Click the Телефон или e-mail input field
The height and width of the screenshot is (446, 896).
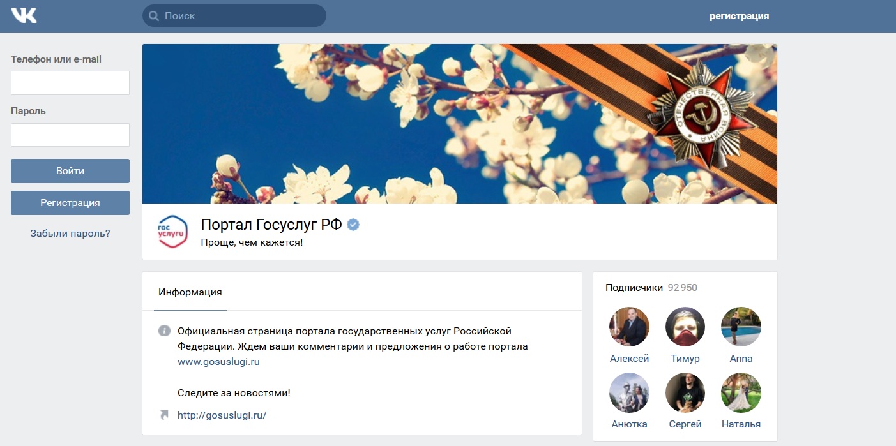point(70,83)
